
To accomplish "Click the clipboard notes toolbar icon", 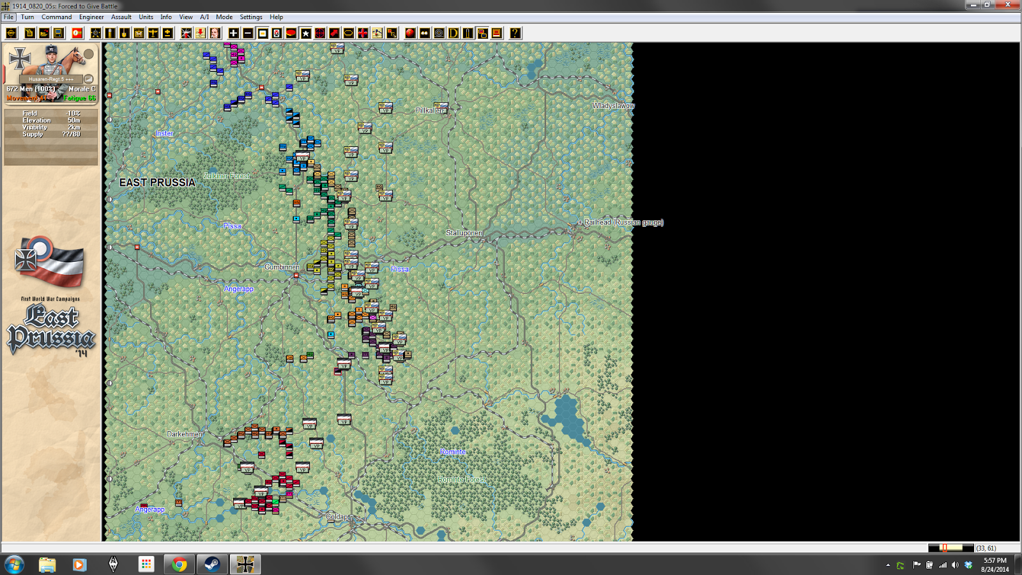I will (29, 33).
